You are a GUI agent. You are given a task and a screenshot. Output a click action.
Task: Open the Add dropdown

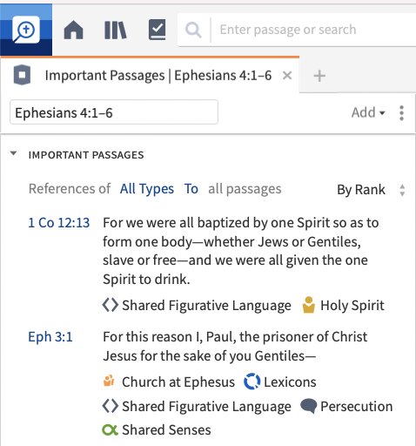coord(368,112)
